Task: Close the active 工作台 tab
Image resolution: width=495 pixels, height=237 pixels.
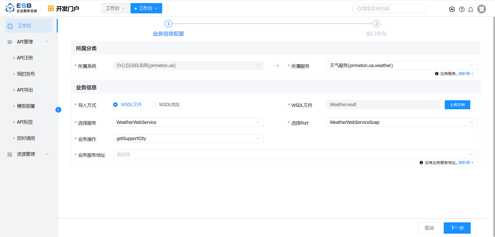Action: 156,8
